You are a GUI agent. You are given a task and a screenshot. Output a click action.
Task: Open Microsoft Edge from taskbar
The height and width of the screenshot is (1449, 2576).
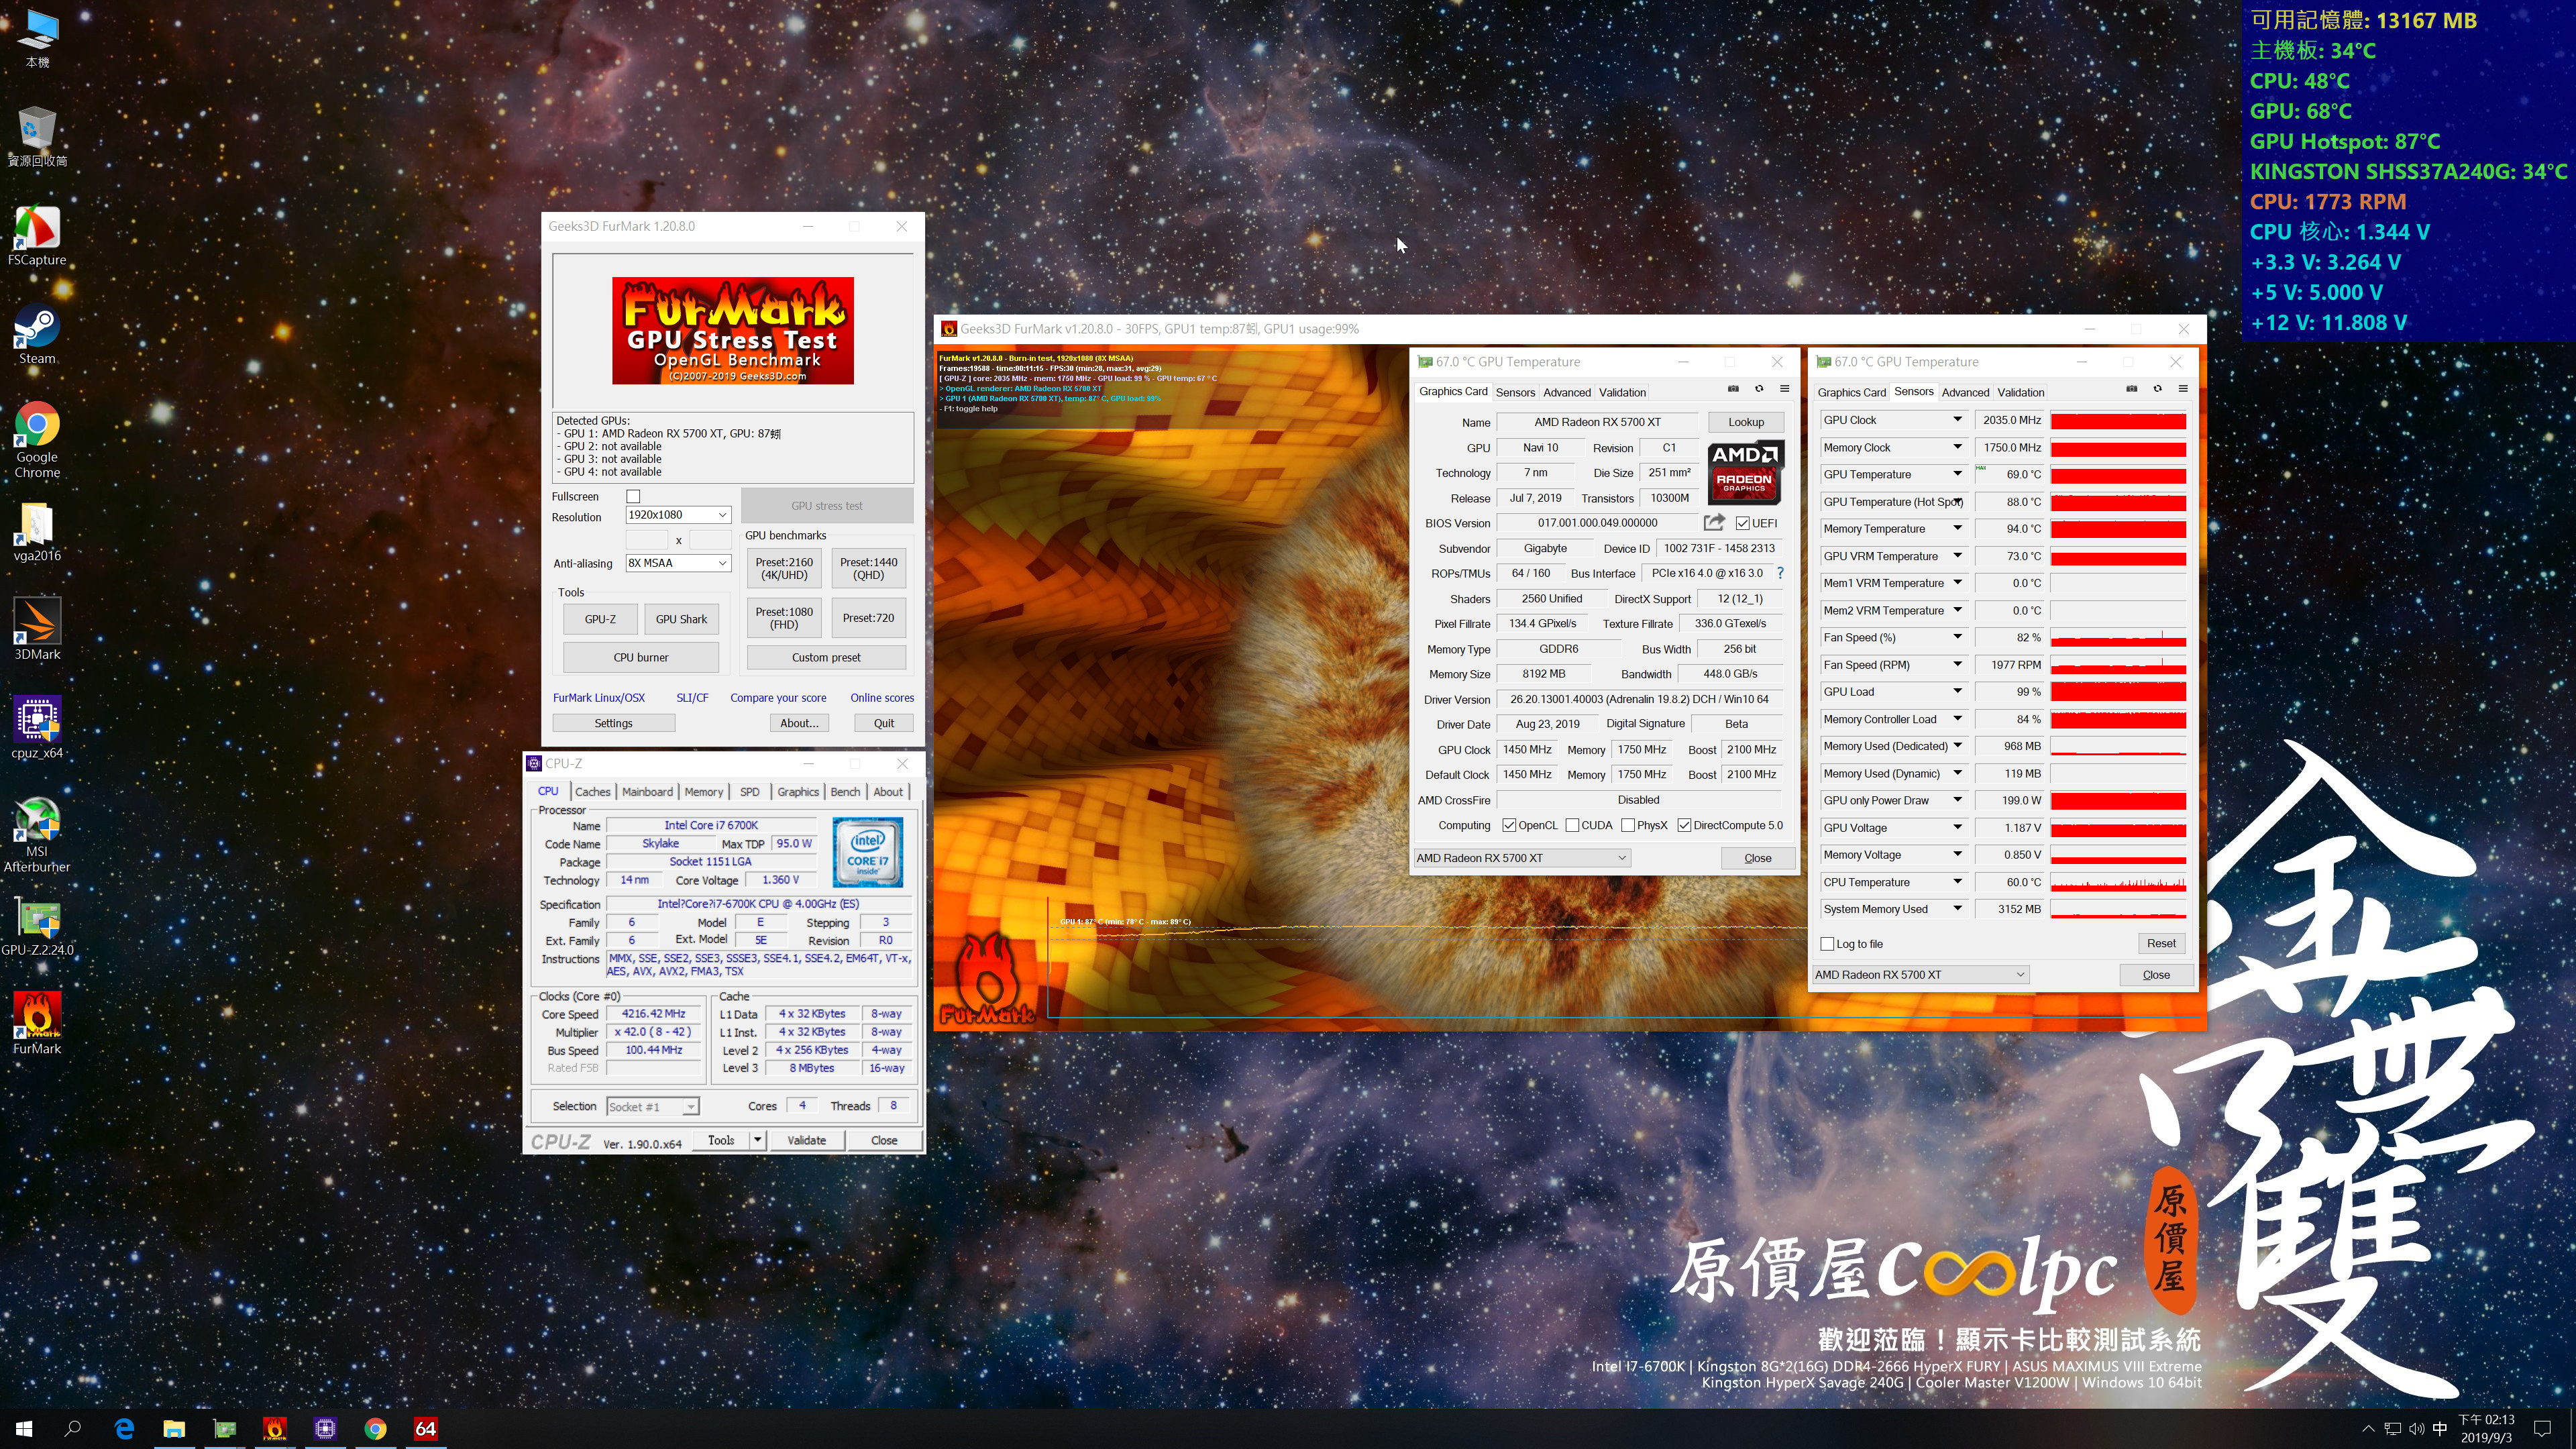click(124, 1428)
